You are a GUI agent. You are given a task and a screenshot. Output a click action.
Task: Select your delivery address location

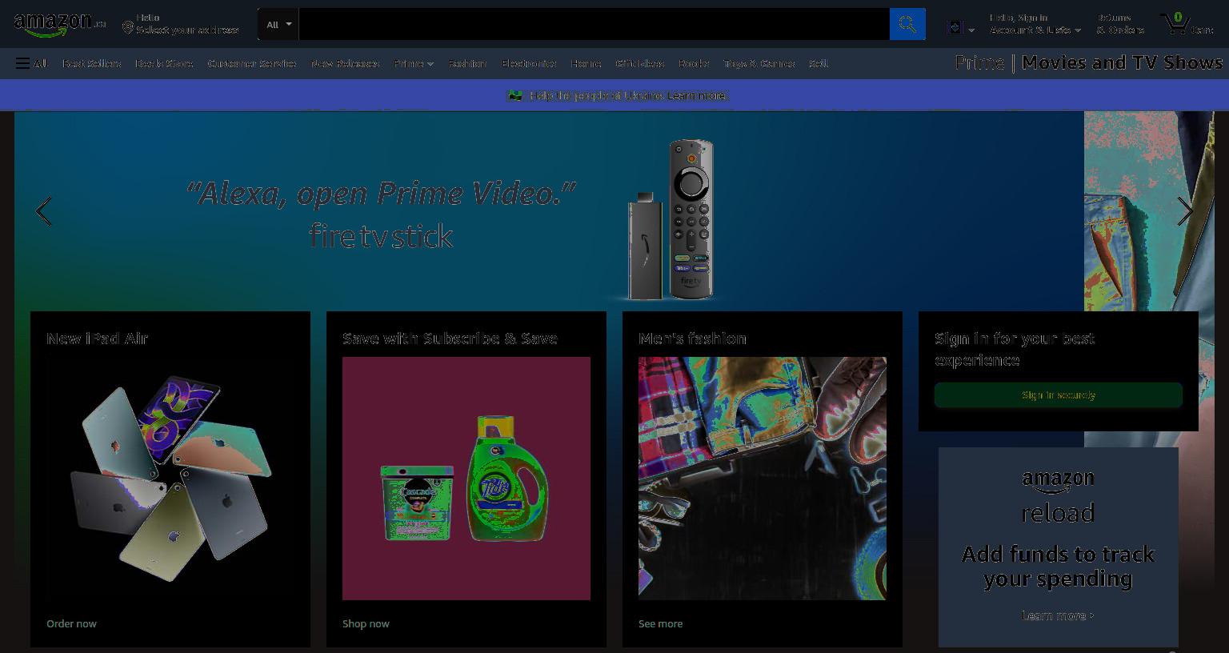click(x=180, y=24)
